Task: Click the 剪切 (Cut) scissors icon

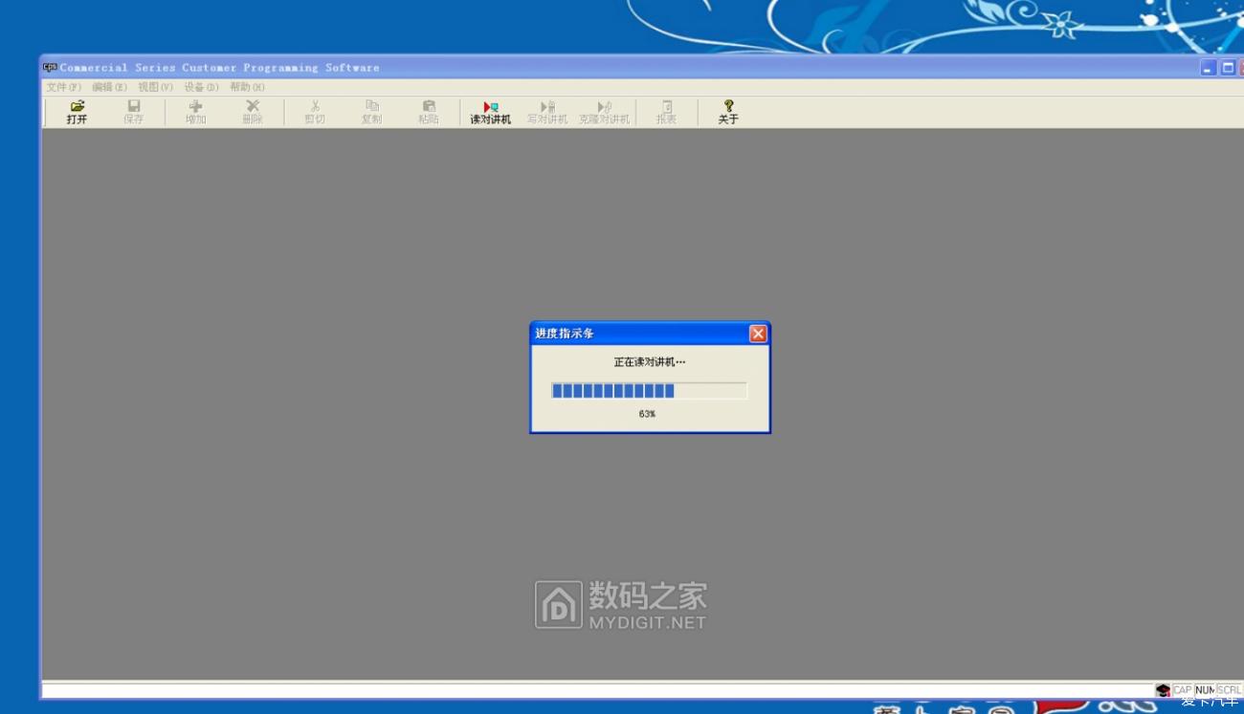Action: (x=313, y=111)
